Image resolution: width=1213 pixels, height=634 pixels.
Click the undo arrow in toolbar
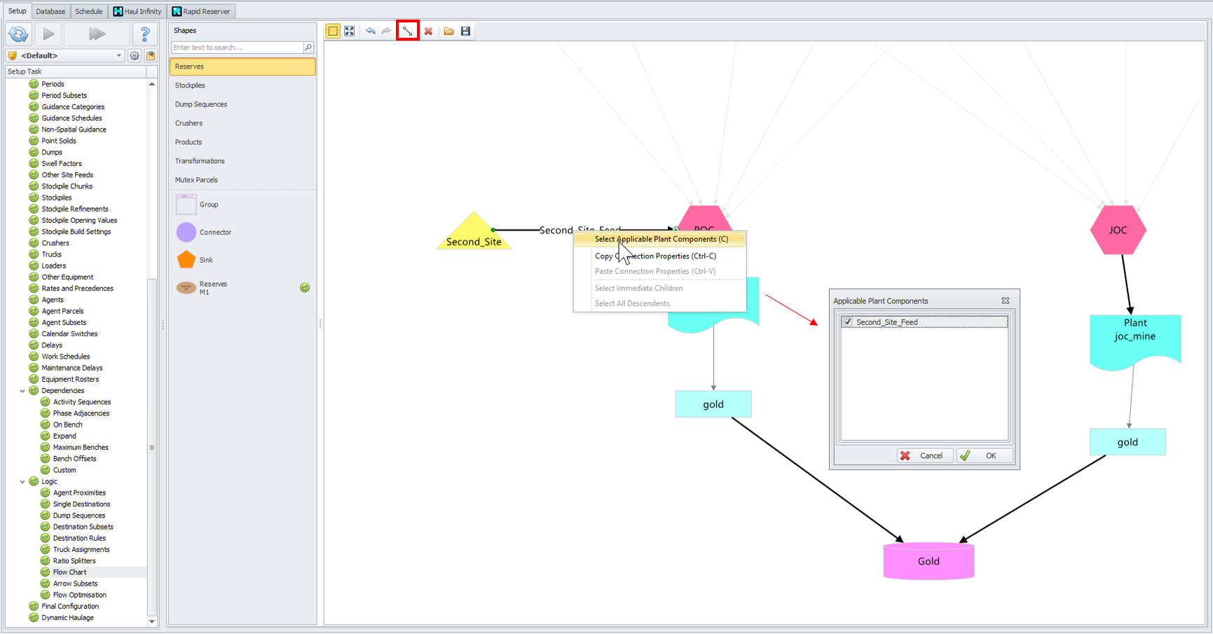point(370,31)
